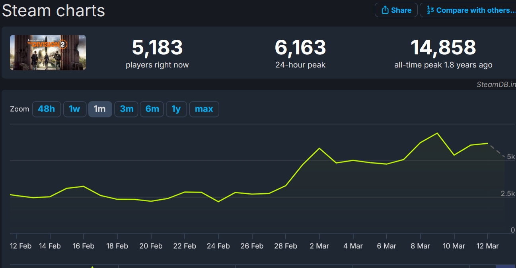Click the 4 Mar axis date
Screen dimensions: 516x268
pos(353,246)
